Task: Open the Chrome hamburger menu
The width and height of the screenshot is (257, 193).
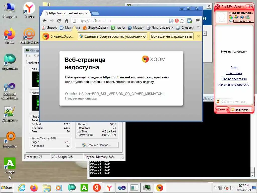Action: tap(198, 21)
